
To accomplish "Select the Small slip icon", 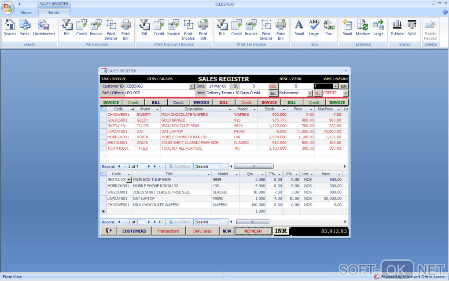I will coord(299,28).
